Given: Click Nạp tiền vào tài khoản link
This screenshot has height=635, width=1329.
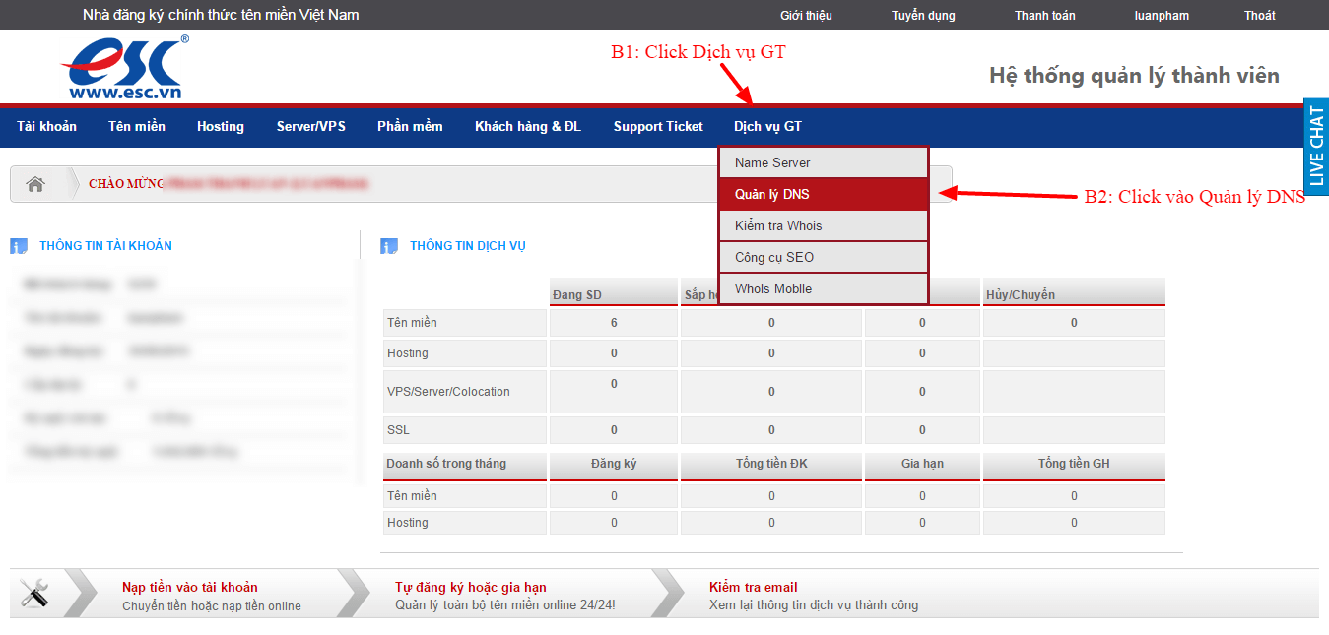Looking at the screenshot, I should click(x=190, y=587).
